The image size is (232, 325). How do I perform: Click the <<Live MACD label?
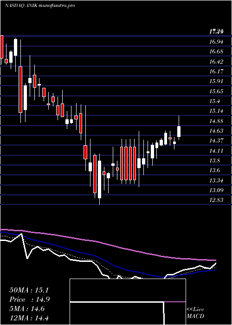195,313
